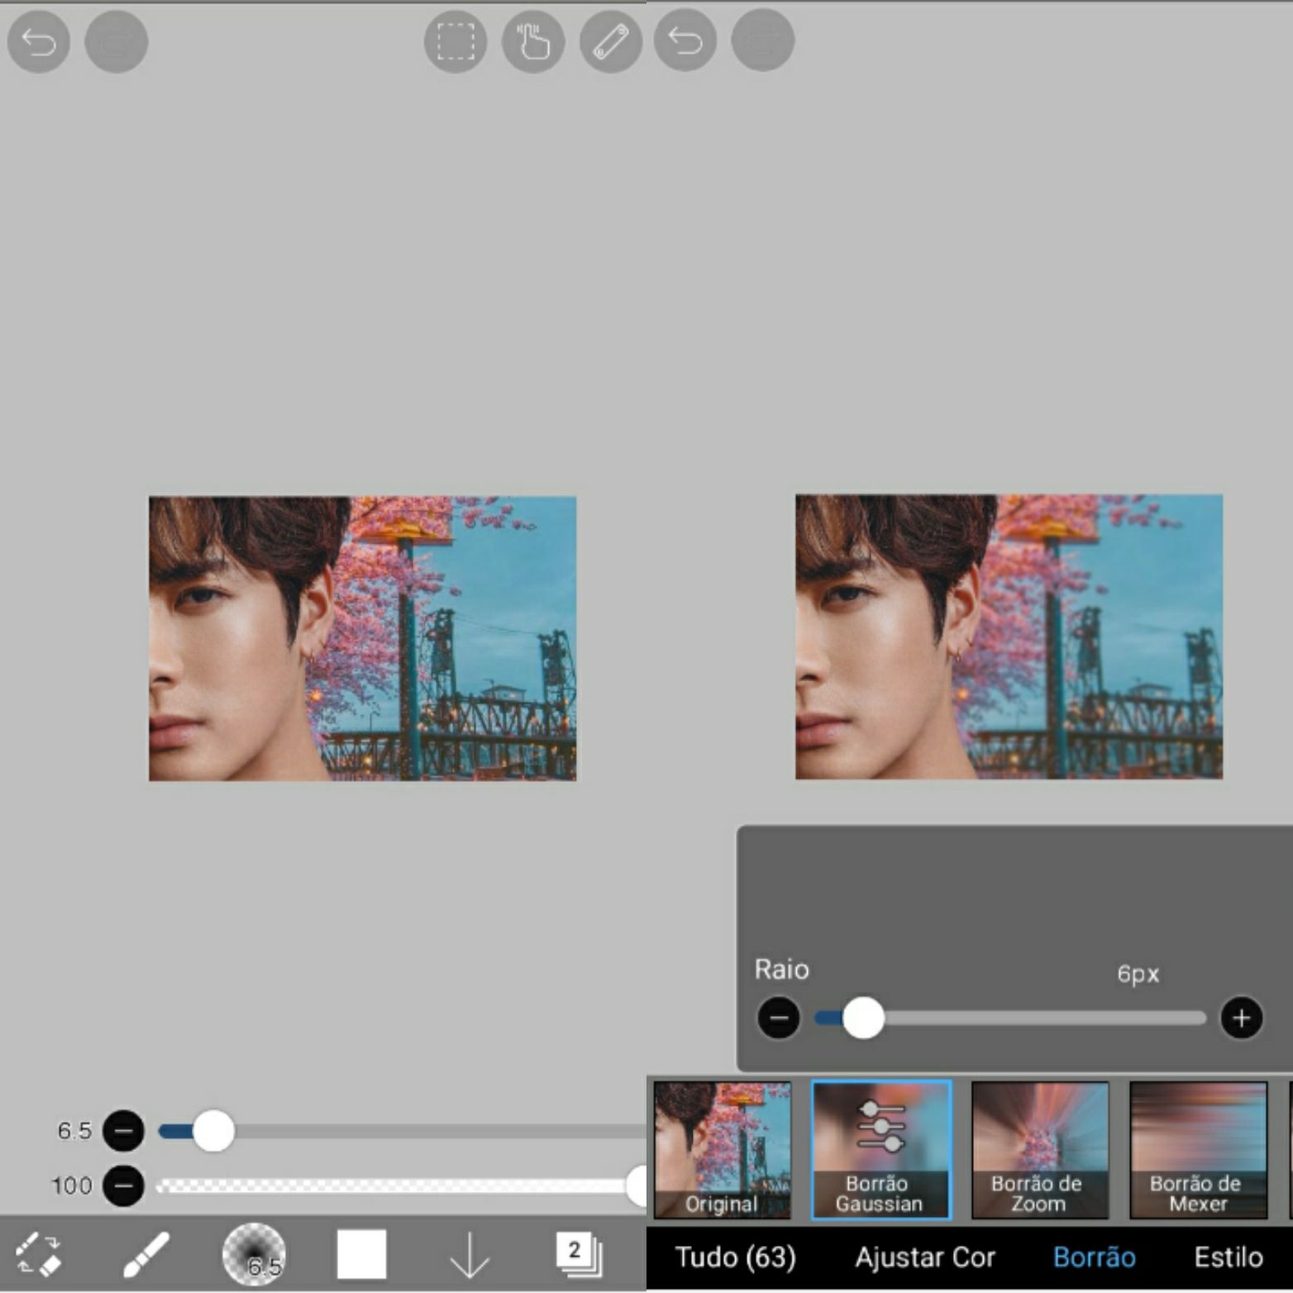The height and width of the screenshot is (1293, 1293).
Task: Open the selection area tool
Action: [x=456, y=41]
